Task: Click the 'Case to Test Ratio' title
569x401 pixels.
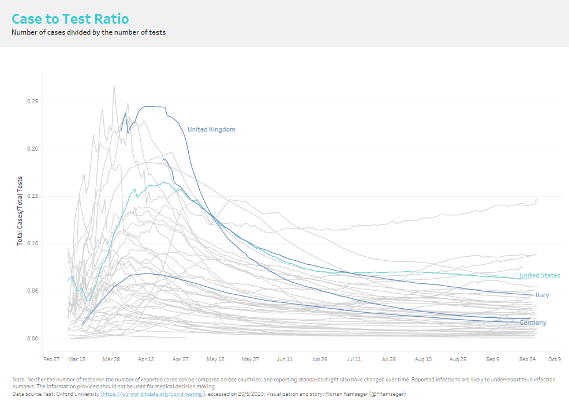Action: [x=70, y=19]
